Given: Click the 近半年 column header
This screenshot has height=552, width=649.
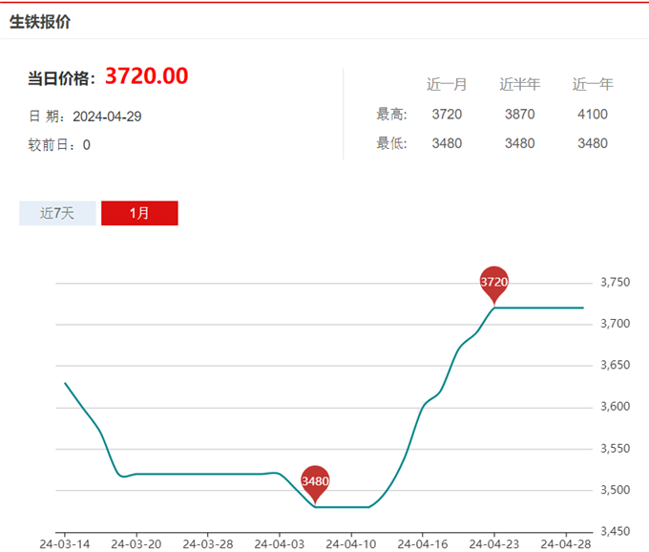Looking at the screenshot, I should pyautogui.click(x=520, y=84).
